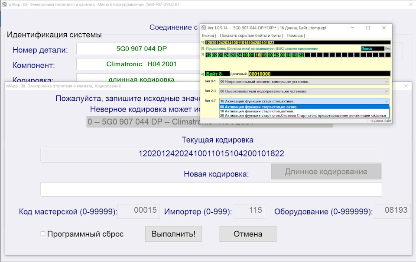The image size is (416, 262).
Task: Click the Бит 0-1 label
Action: [210, 81]
